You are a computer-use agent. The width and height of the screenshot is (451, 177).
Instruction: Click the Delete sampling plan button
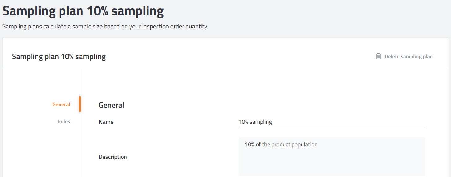pyautogui.click(x=404, y=56)
